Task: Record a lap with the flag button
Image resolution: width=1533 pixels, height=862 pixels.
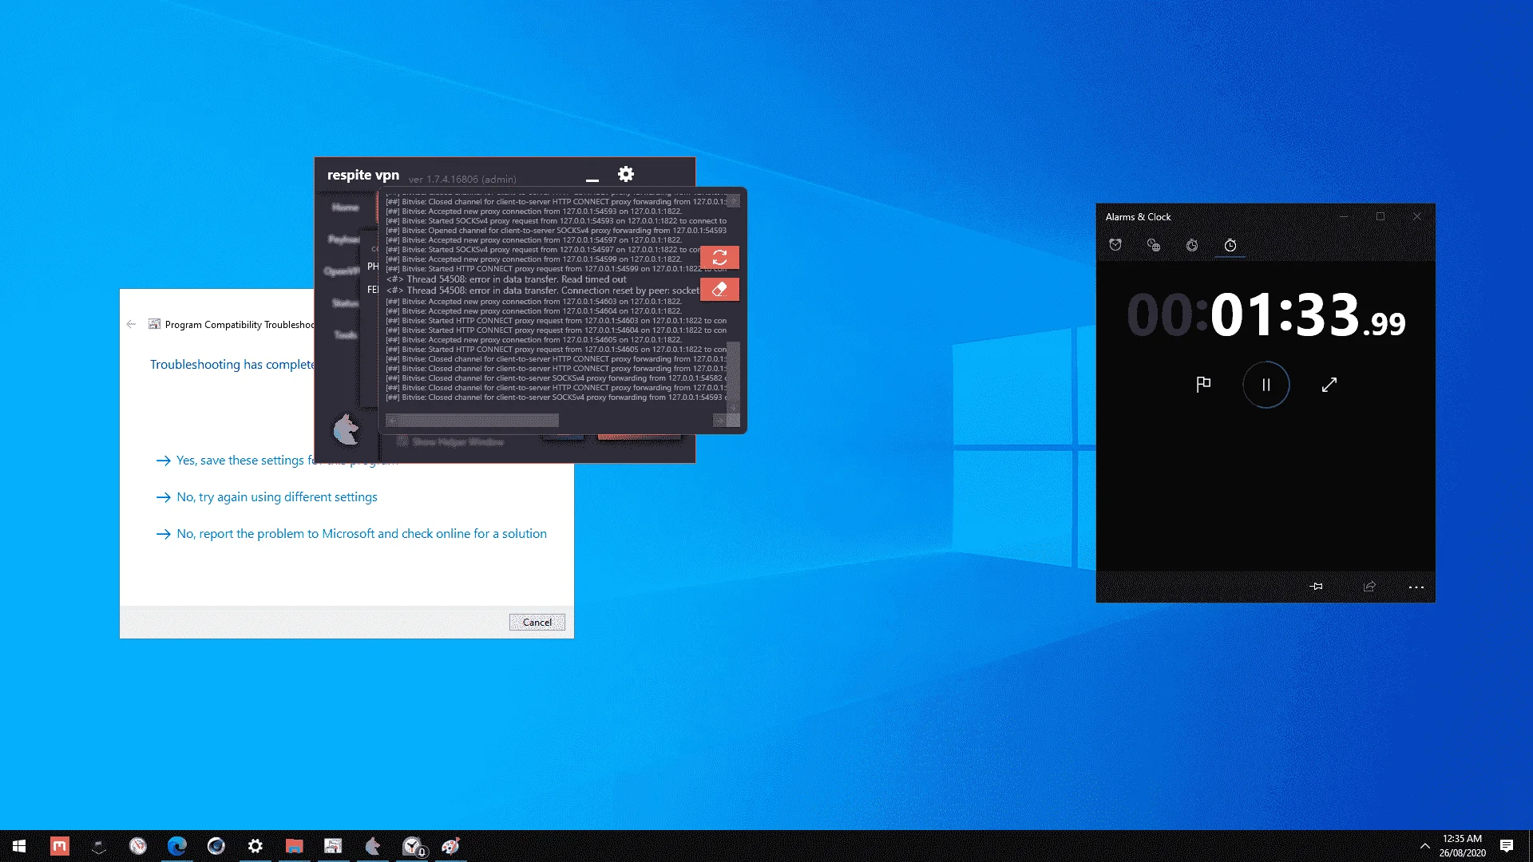Action: [x=1203, y=385]
